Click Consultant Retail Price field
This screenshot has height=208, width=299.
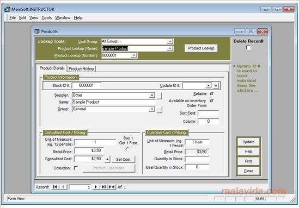tap(89, 151)
